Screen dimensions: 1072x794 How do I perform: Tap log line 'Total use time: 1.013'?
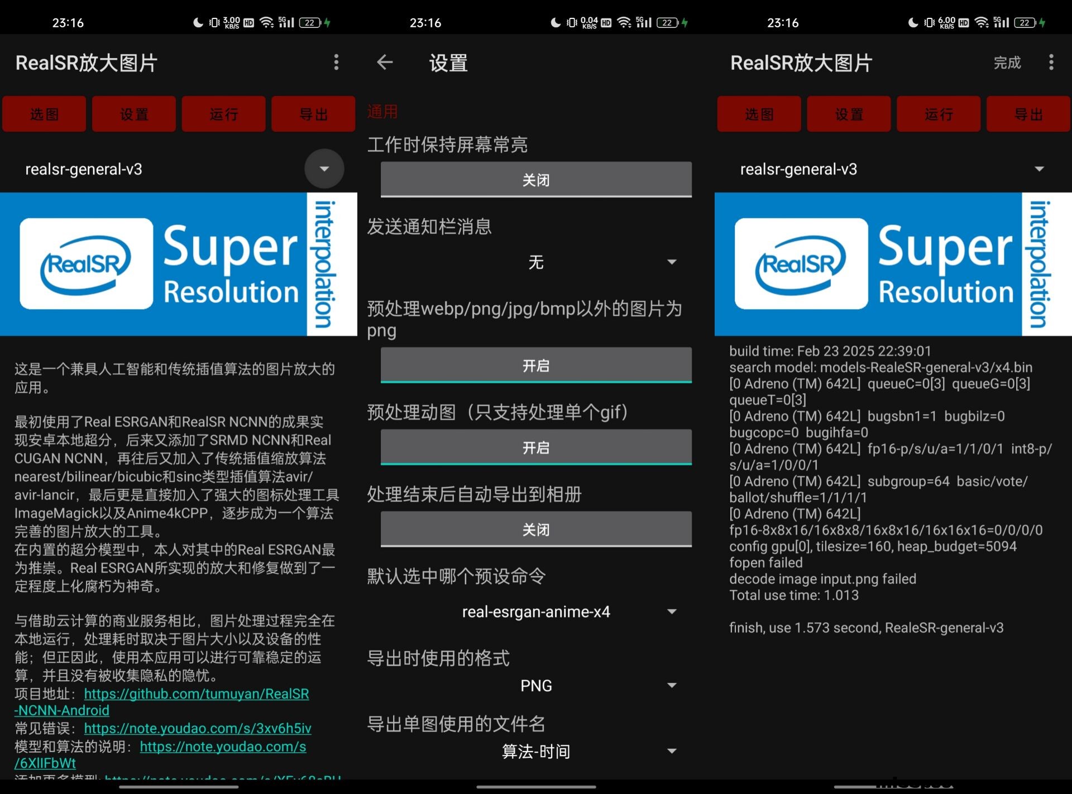pos(793,595)
